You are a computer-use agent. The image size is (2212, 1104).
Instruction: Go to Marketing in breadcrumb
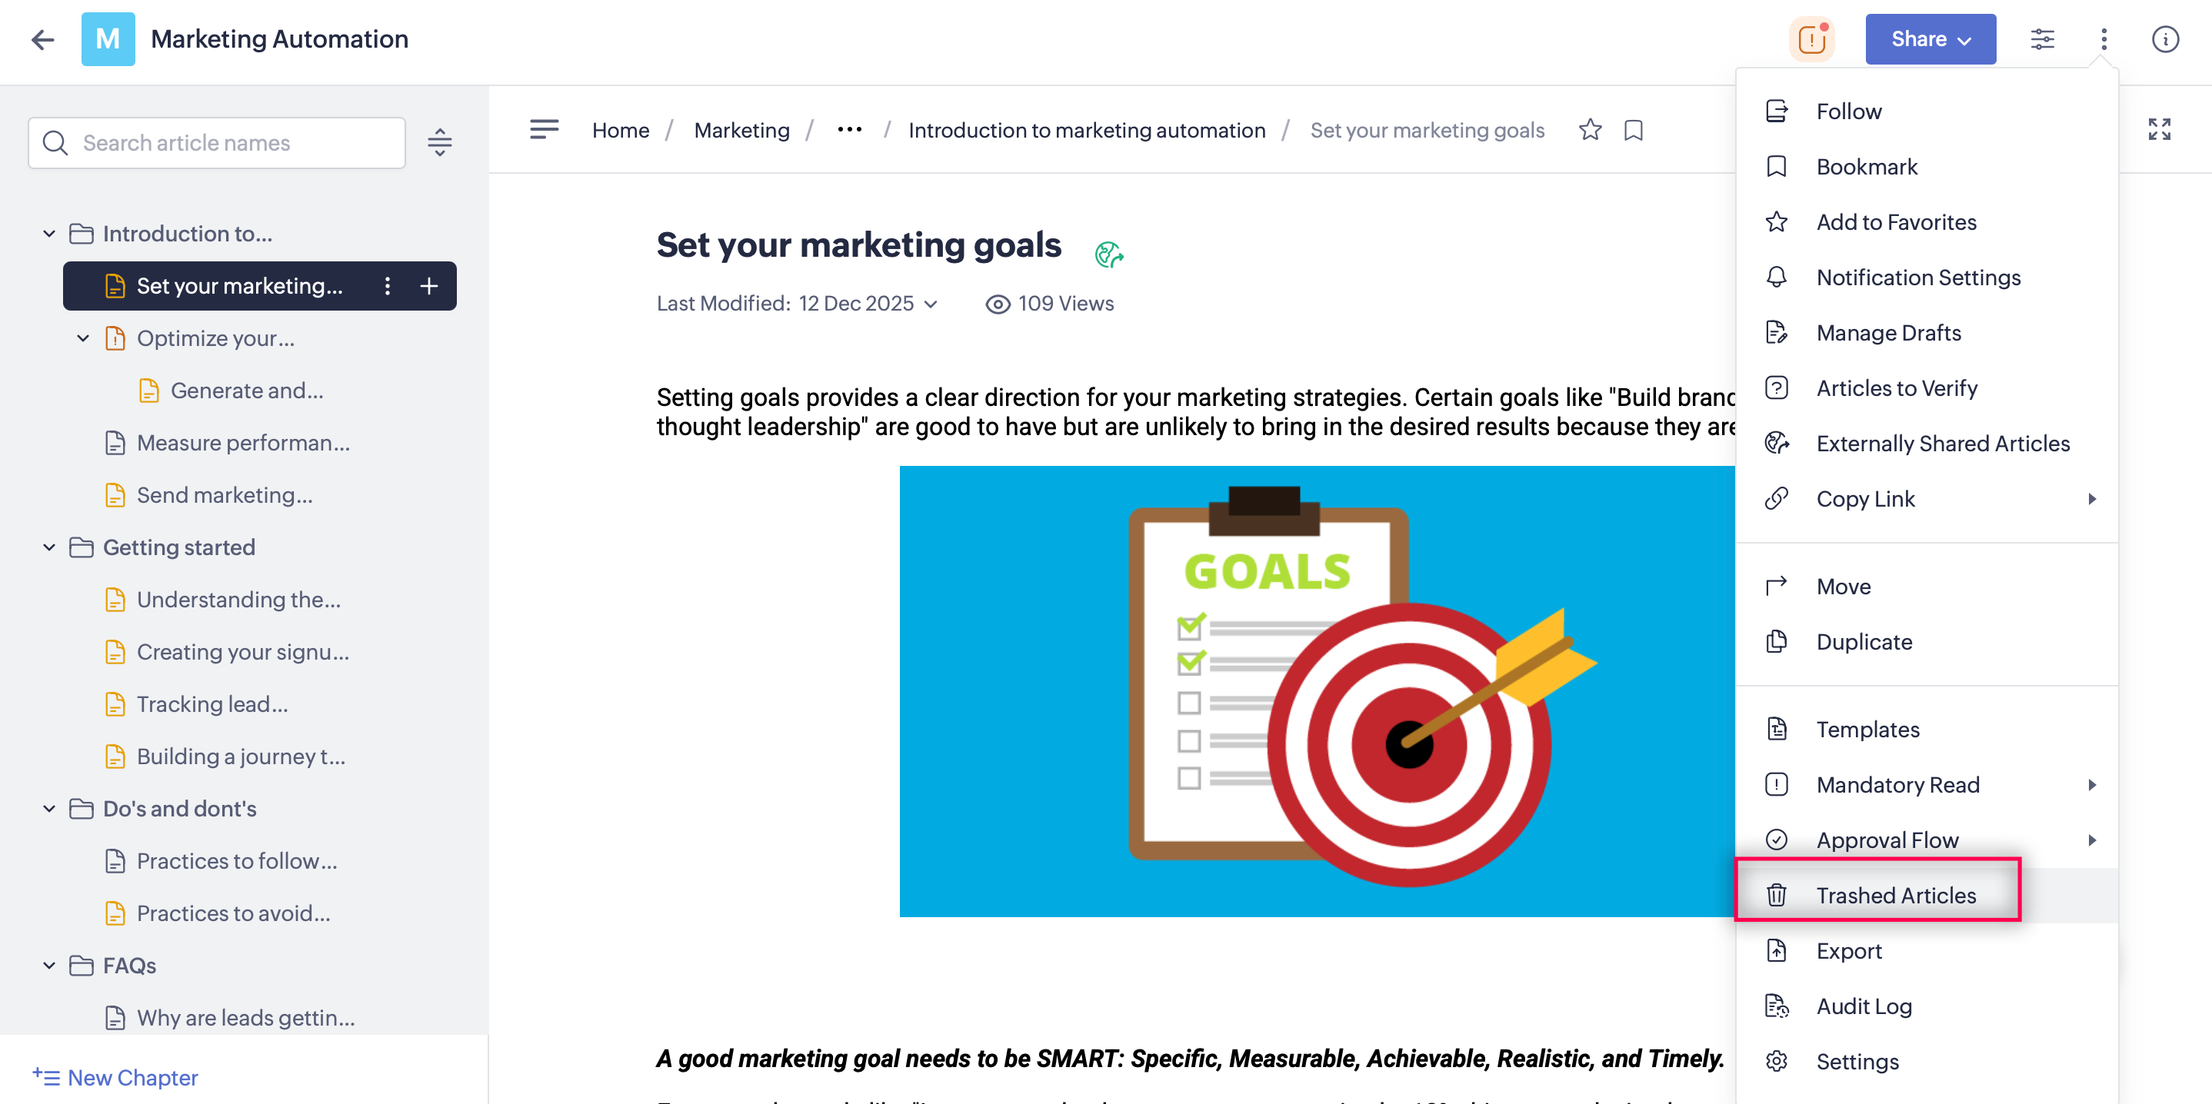pos(741,130)
